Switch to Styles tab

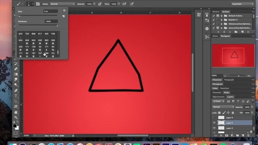pyautogui.click(x=215, y=36)
